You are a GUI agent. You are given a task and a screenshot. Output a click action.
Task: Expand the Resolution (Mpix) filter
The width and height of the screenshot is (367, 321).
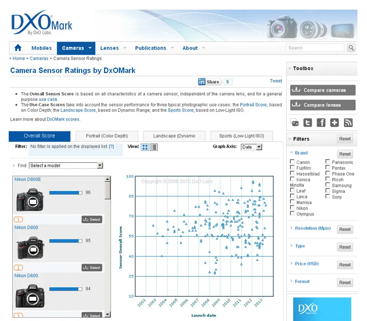coord(312,228)
